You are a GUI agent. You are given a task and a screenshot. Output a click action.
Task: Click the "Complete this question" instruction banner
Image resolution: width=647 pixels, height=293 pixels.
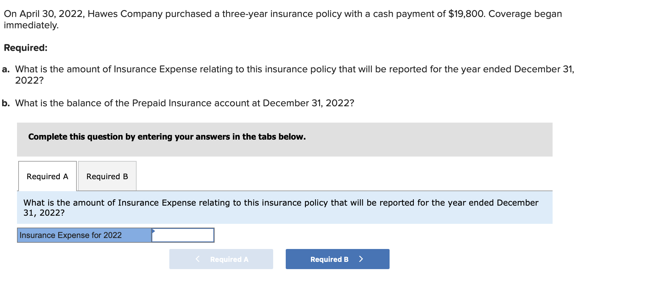[167, 137]
